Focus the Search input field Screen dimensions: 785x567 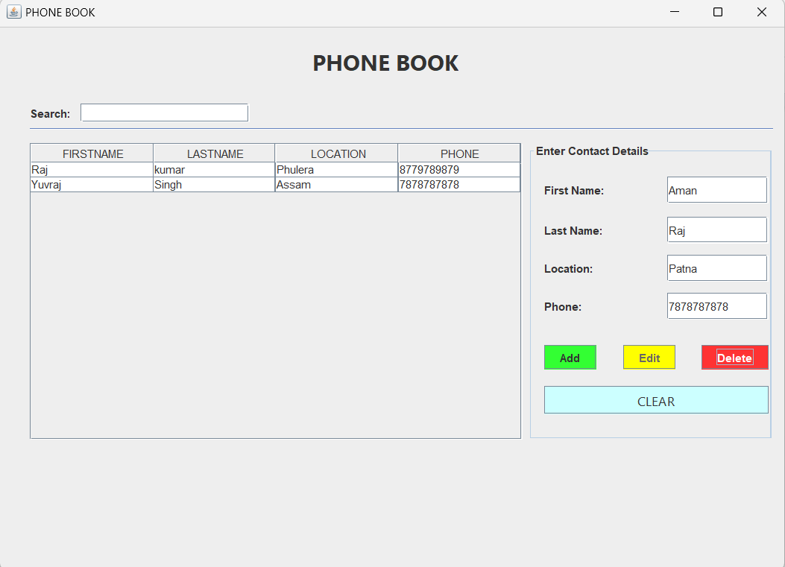(164, 113)
